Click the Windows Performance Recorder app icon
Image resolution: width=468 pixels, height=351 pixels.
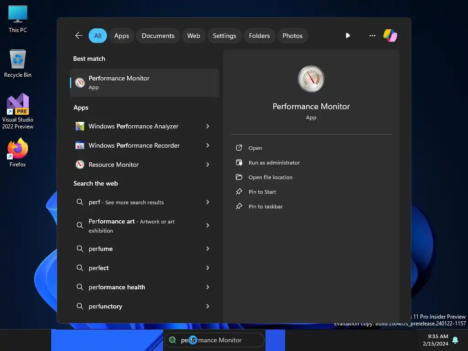pyautogui.click(x=80, y=145)
